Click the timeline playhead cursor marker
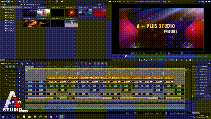The width and height of the screenshot is (211, 119). click(26, 70)
